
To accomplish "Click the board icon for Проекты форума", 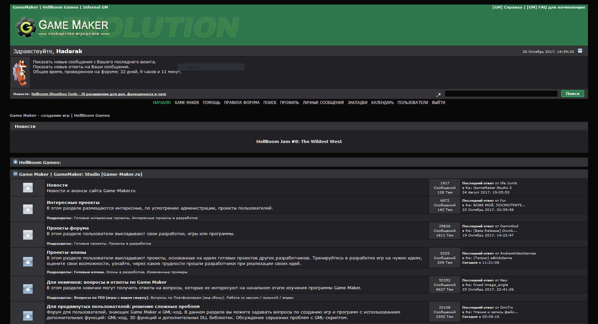I will coord(28,234).
